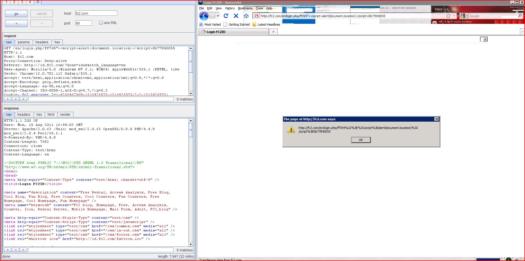Go back in the Namoroka browser
The width and height of the screenshot is (525, 261).
point(204,16)
